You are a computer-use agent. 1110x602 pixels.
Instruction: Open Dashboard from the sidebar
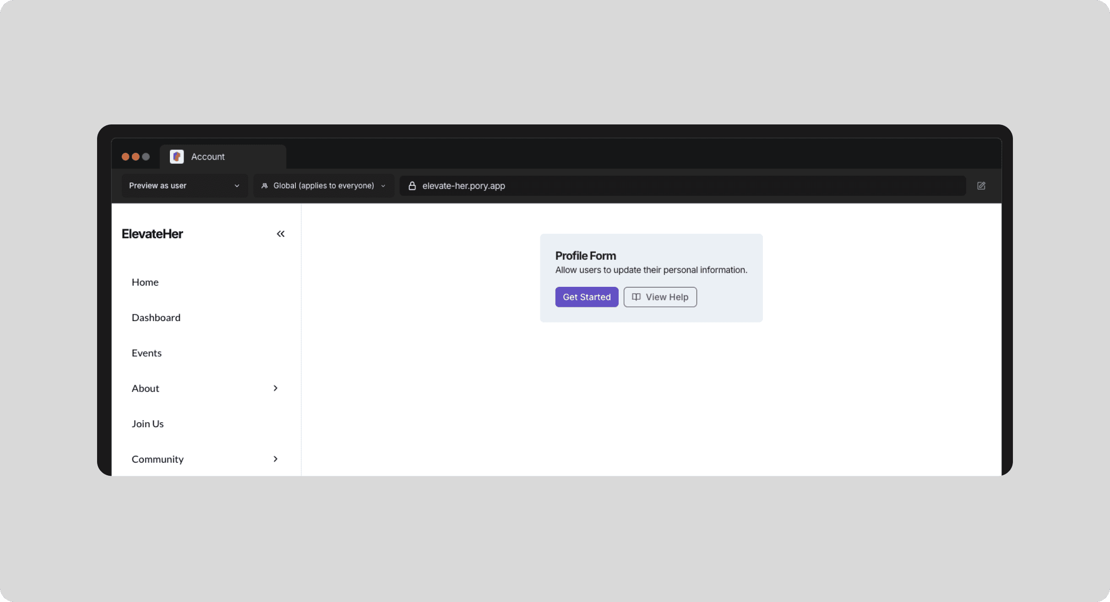pos(156,317)
